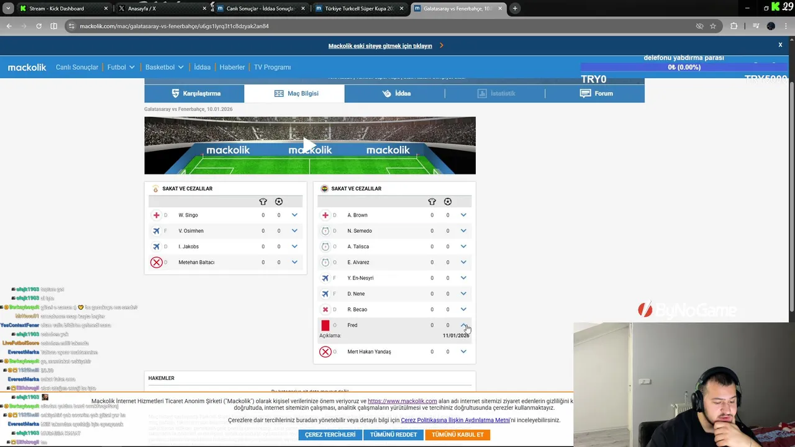Expand Y. En-Nesyri details chevron
Image resolution: width=795 pixels, height=447 pixels.
point(463,278)
